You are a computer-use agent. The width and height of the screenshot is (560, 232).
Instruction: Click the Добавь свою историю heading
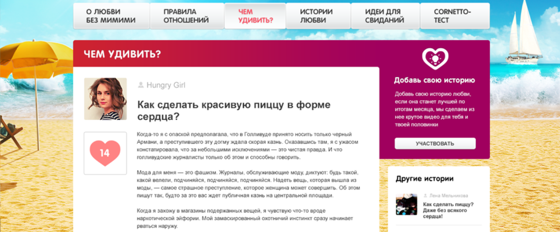[434, 80]
